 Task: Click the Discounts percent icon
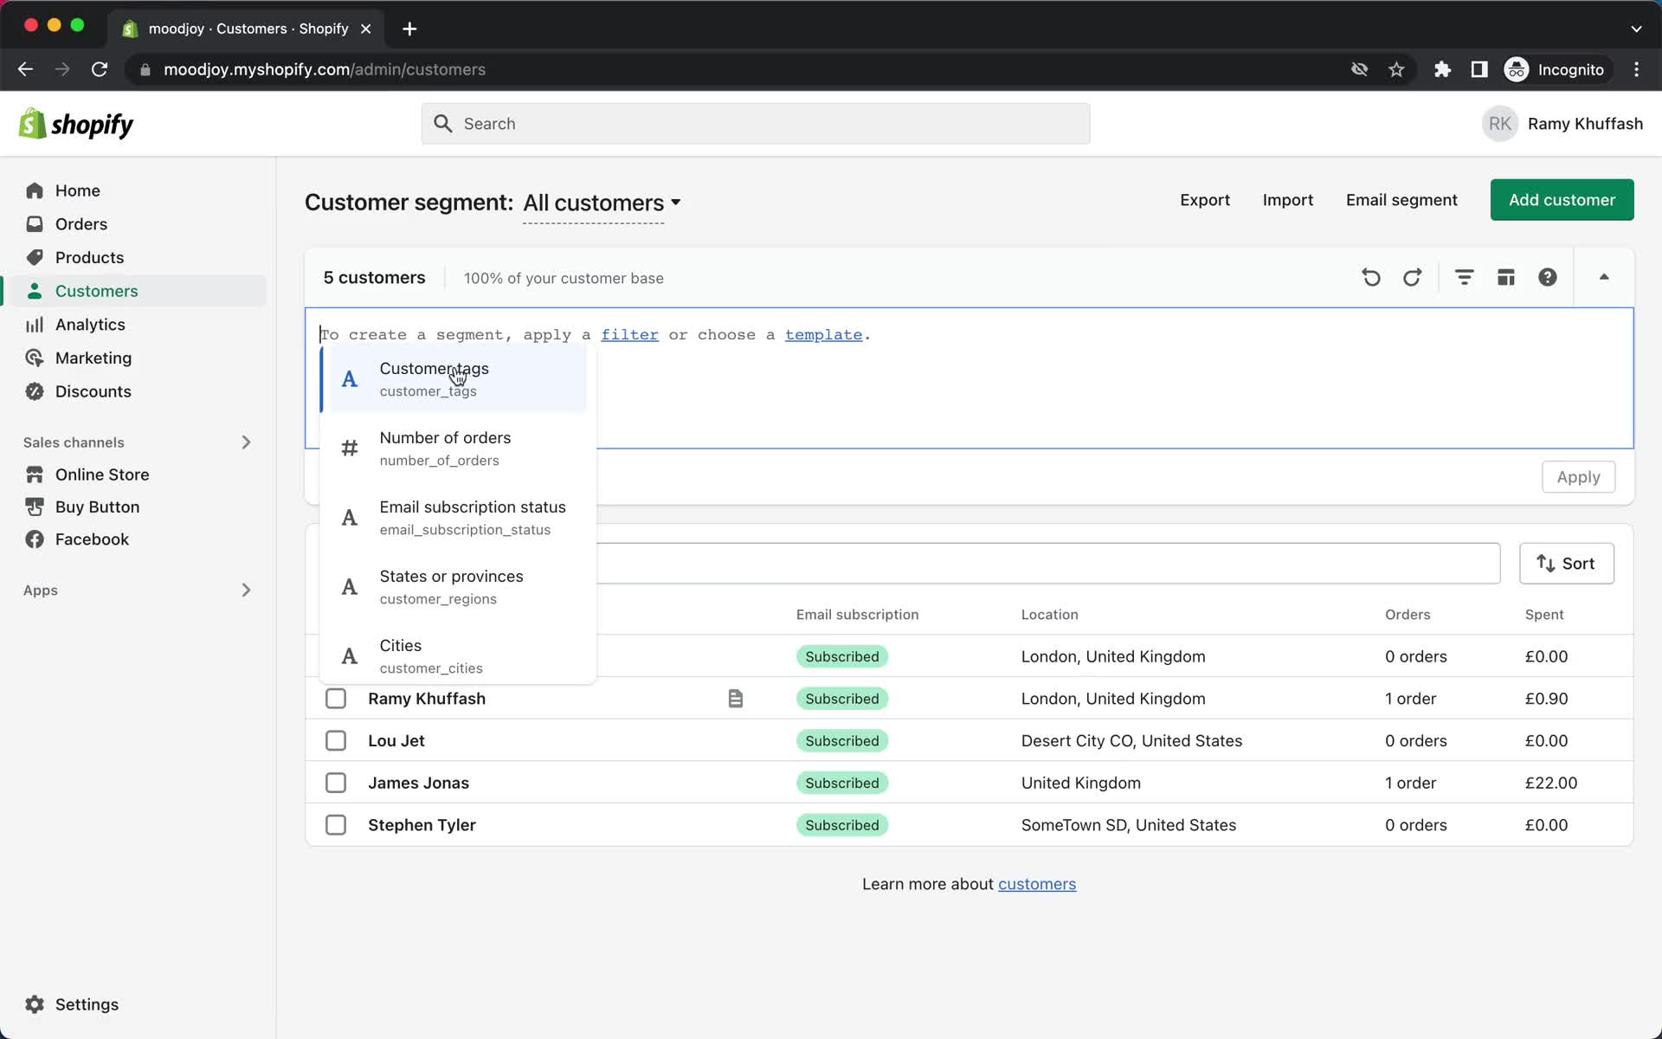pos(35,391)
